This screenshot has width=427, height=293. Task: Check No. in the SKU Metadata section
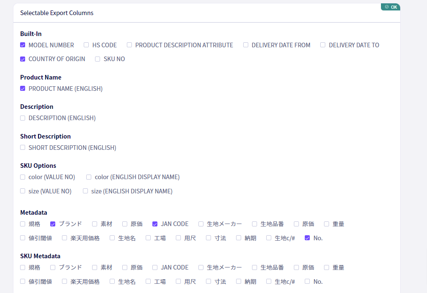click(x=307, y=282)
